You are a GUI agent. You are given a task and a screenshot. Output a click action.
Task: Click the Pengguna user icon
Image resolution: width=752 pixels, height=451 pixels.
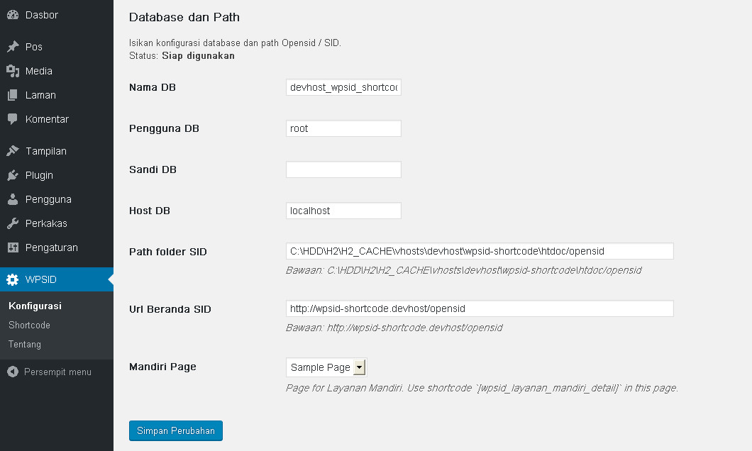13,199
